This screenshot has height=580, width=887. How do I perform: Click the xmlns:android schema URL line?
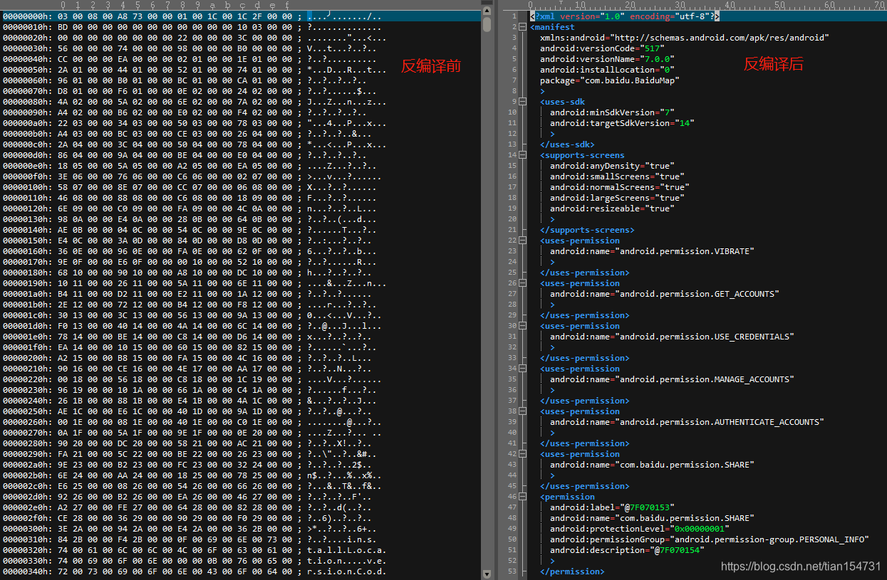click(685, 38)
